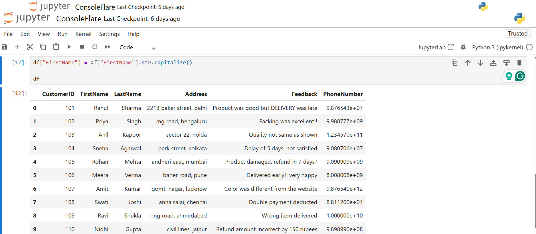This screenshot has width=536, height=234.
Task: Copy the selected cell in the toolbar
Action: (x=43, y=47)
